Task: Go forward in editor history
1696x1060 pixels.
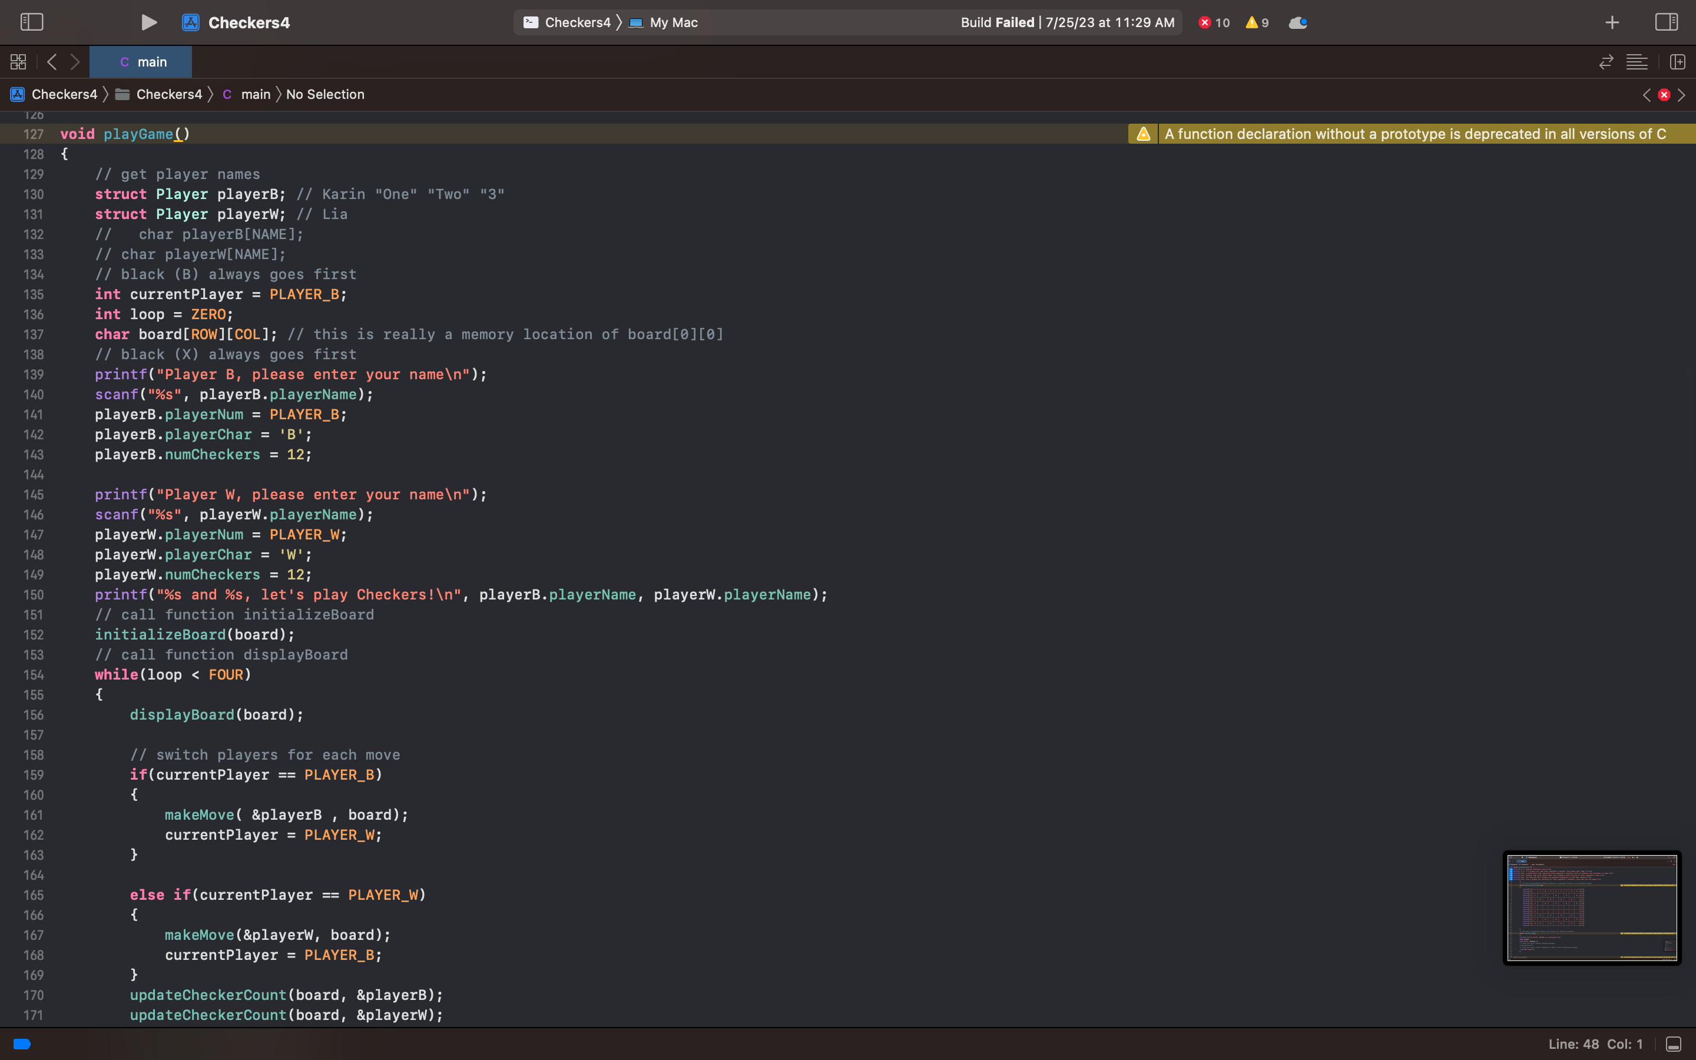Action: (x=75, y=62)
